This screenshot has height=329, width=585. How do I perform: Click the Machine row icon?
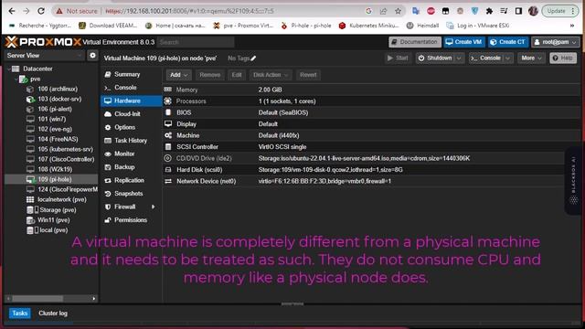pyautogui.click(x=168, y=135)
